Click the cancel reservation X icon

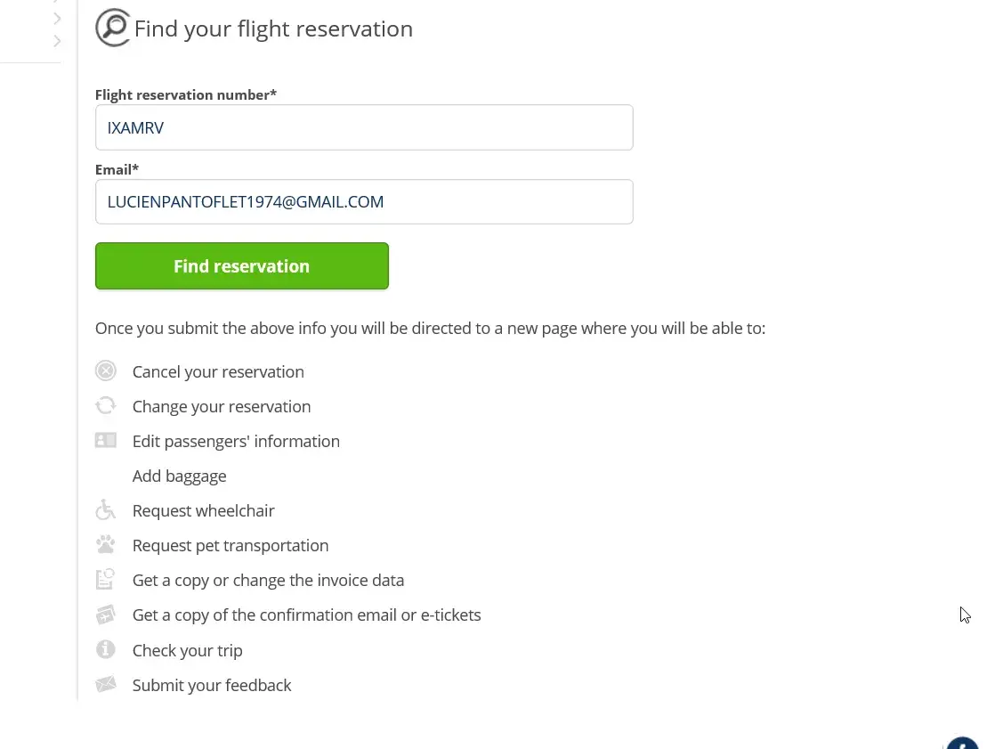(106, 371)
